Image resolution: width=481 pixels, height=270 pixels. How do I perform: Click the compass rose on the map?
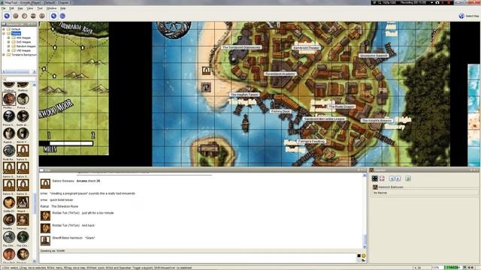click(173, 29)
